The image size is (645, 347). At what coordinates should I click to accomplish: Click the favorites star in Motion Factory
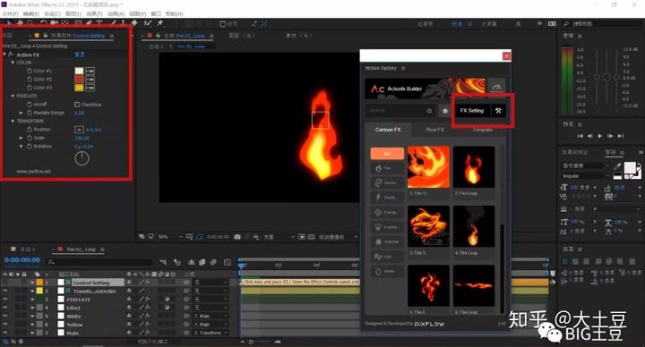[x=445, y=111]
